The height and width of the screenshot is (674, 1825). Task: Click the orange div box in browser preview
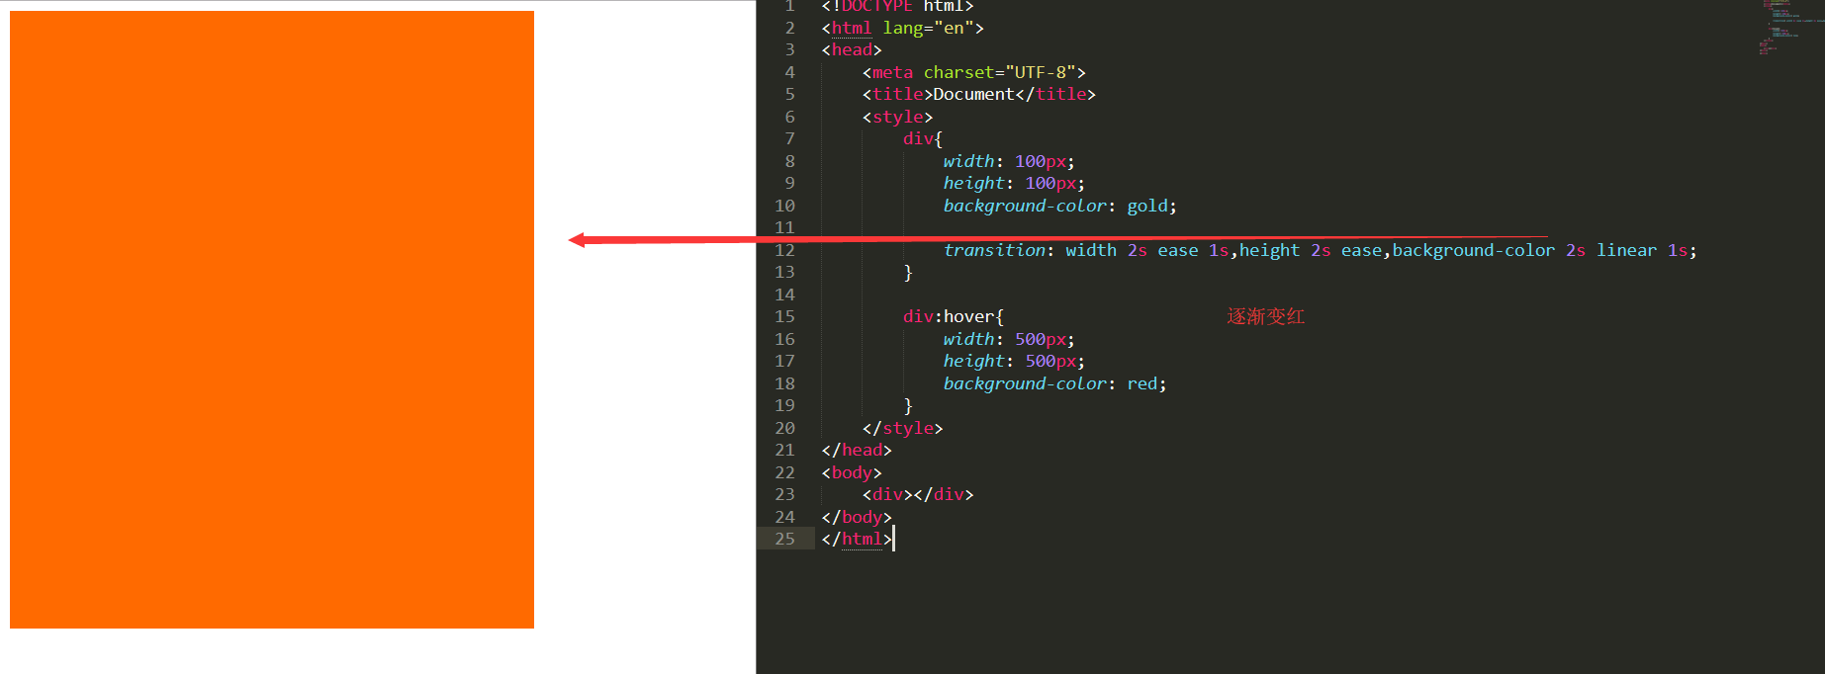pos(272,319)
